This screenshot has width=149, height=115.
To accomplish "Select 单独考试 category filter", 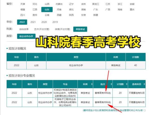I will click(80, 29).
